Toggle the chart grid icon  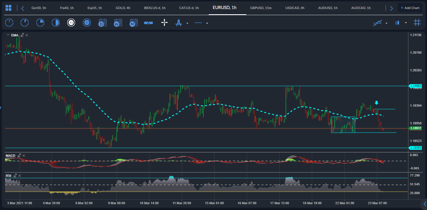pos(417,22)
